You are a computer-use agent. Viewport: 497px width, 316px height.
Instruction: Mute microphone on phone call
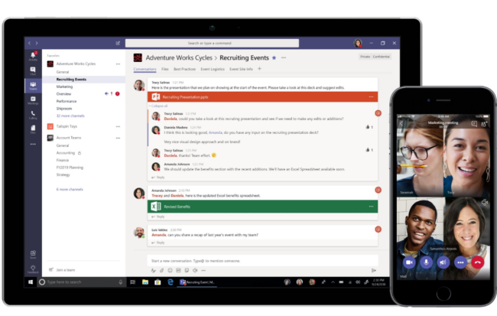[427, 262]
